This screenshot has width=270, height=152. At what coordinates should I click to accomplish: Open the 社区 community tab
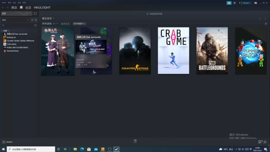pyautogui.click(x=28, y=7)
